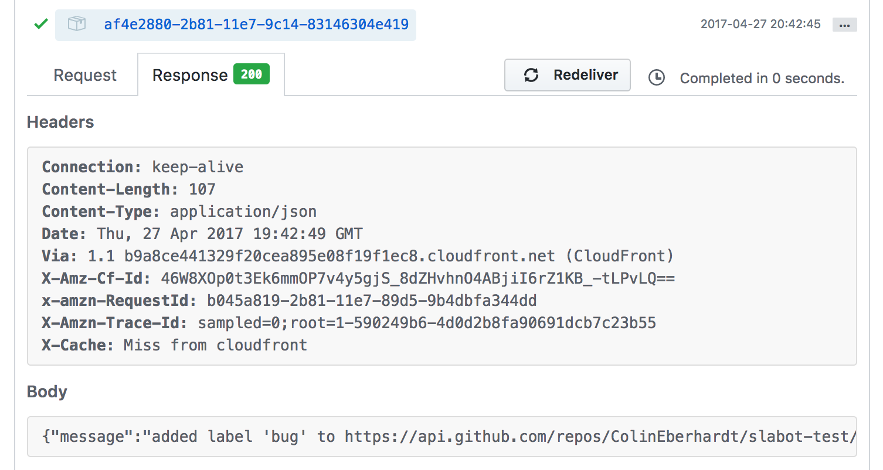Click the 'Completed in 0 seconds' text
Image resolution: width=883 pixels, height=470 pixels.
pyautogui.click(x=762, y=78)
